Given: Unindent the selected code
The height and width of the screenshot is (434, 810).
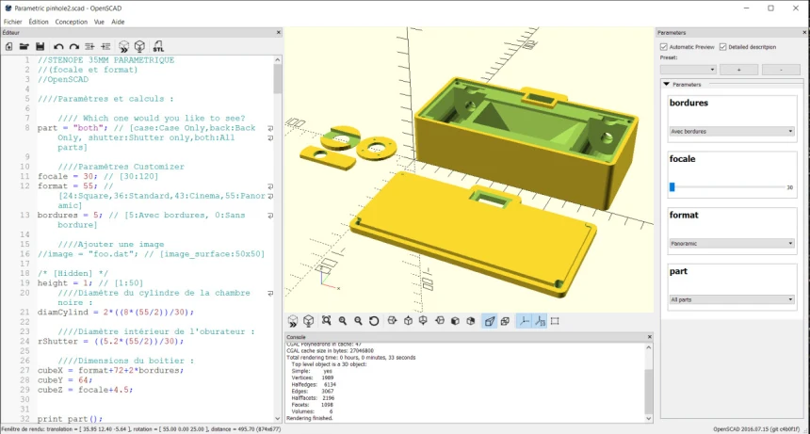Looking at the screenshot, I should [89, 46].
